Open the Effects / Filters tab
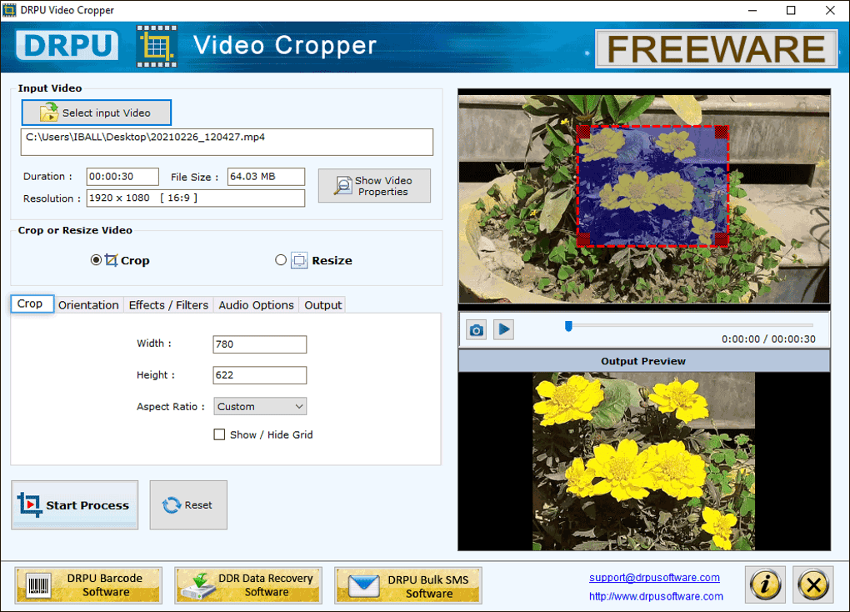The width and height of the screenshot is (850, 612). click(168, 305)
